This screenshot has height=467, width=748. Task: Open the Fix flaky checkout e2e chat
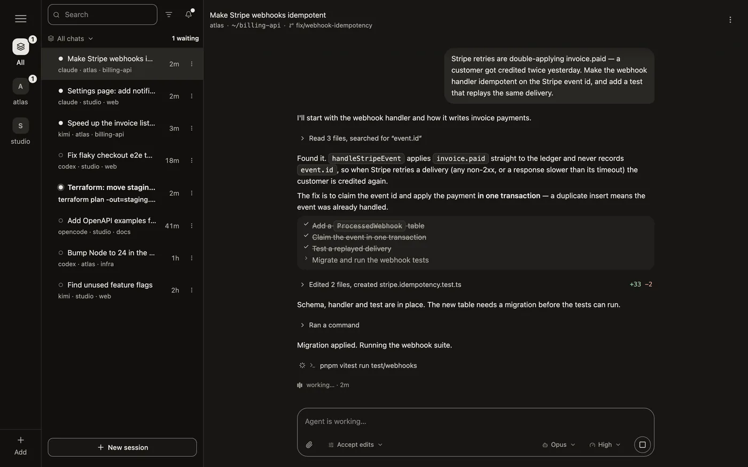coord(122,161)
